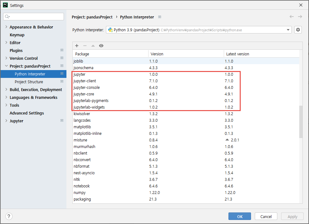309x224 pixels.
Task: Click the PyCharm logo in title bar
Action: [5, 5]
